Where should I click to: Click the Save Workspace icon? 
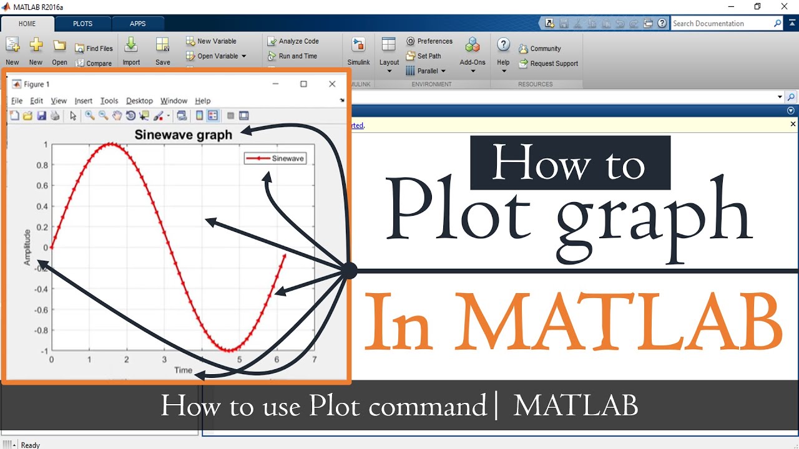(163, 45)
